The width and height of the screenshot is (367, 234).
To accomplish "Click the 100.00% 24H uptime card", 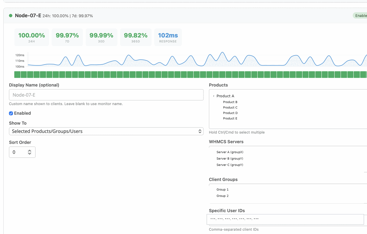I will pyautogui.click(x=32, y=37).
